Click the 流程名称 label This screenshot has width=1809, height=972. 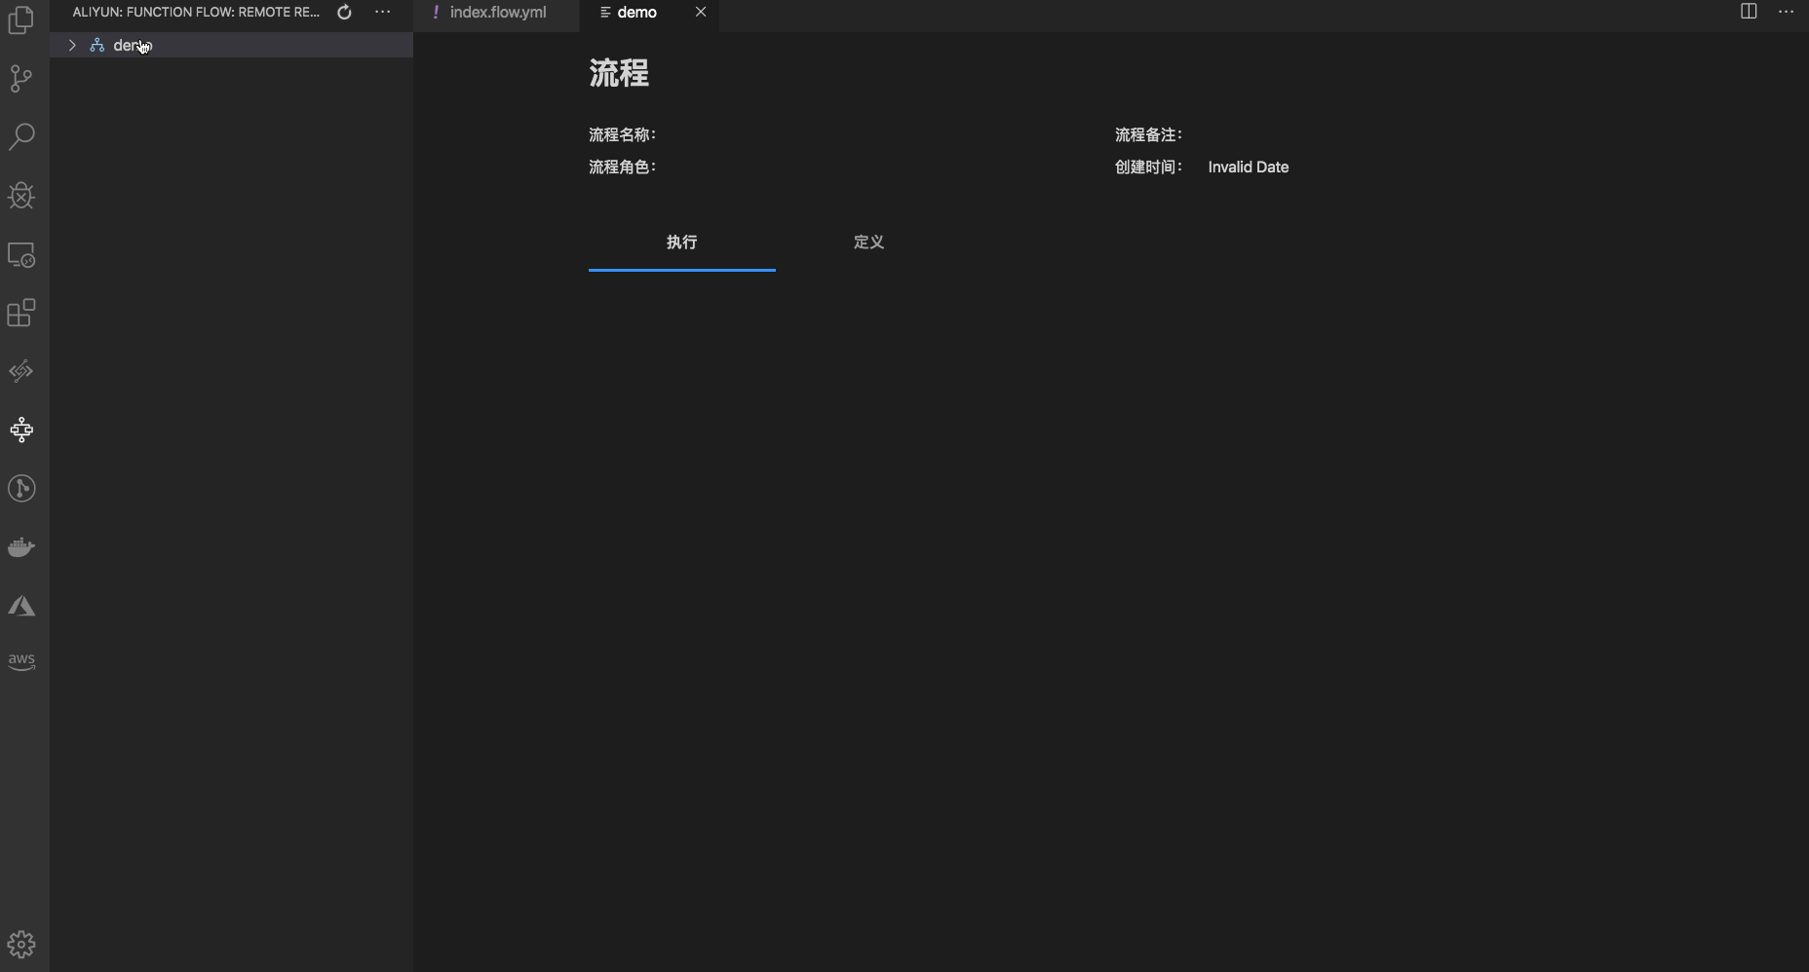click(623, 134)
